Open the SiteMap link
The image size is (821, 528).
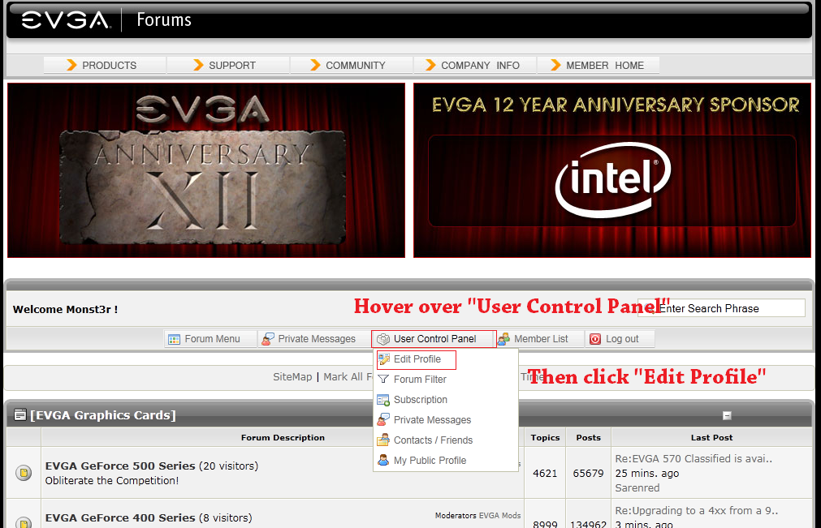(x=292, y=377)
